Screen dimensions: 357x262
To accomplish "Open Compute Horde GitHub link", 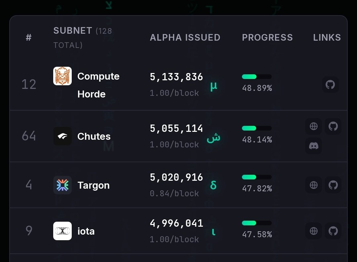I will coord(330,85).
